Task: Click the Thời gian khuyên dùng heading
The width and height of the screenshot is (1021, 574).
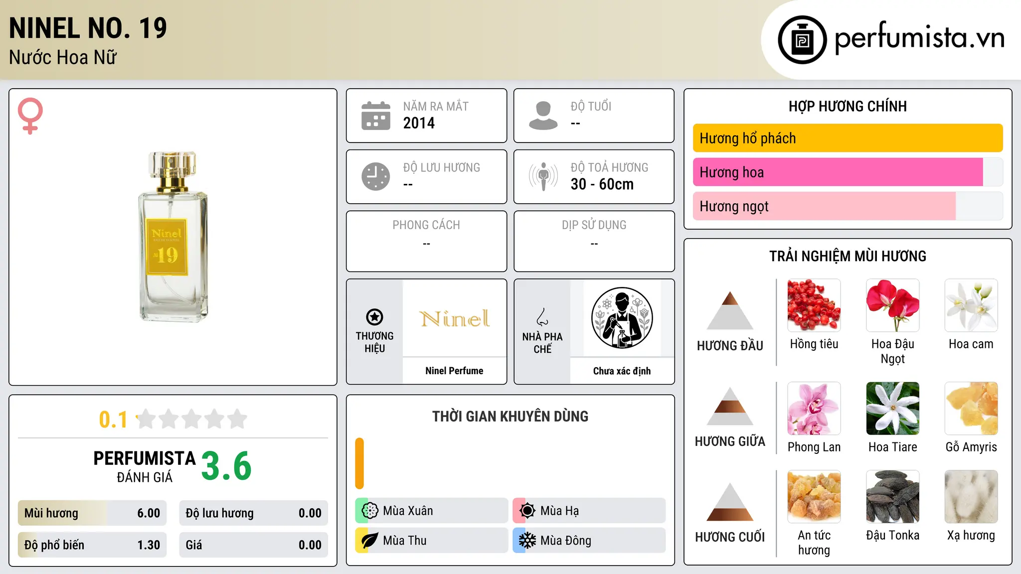Action: 510,416
